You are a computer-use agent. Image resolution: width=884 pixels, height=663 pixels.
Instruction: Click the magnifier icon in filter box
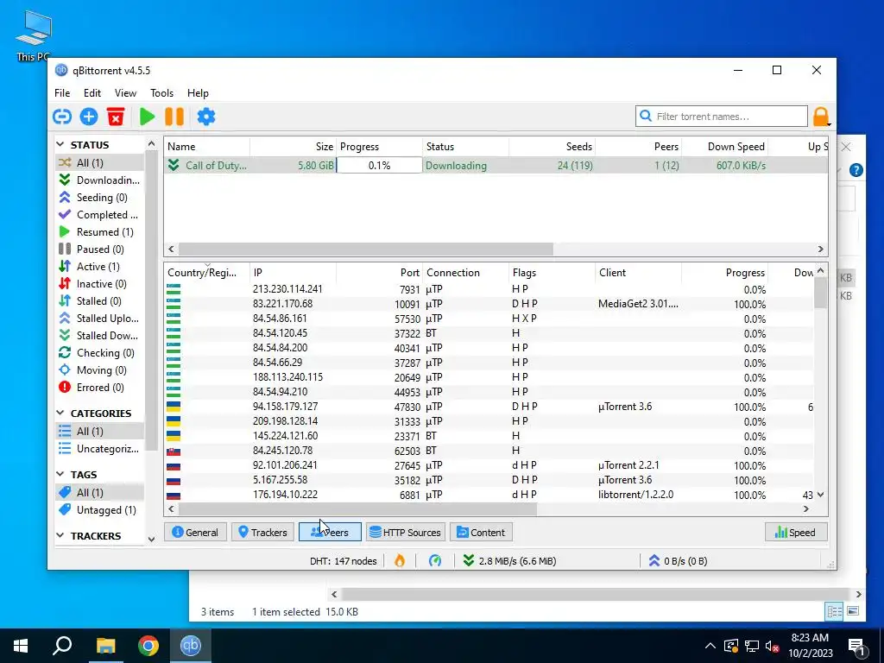646,117
